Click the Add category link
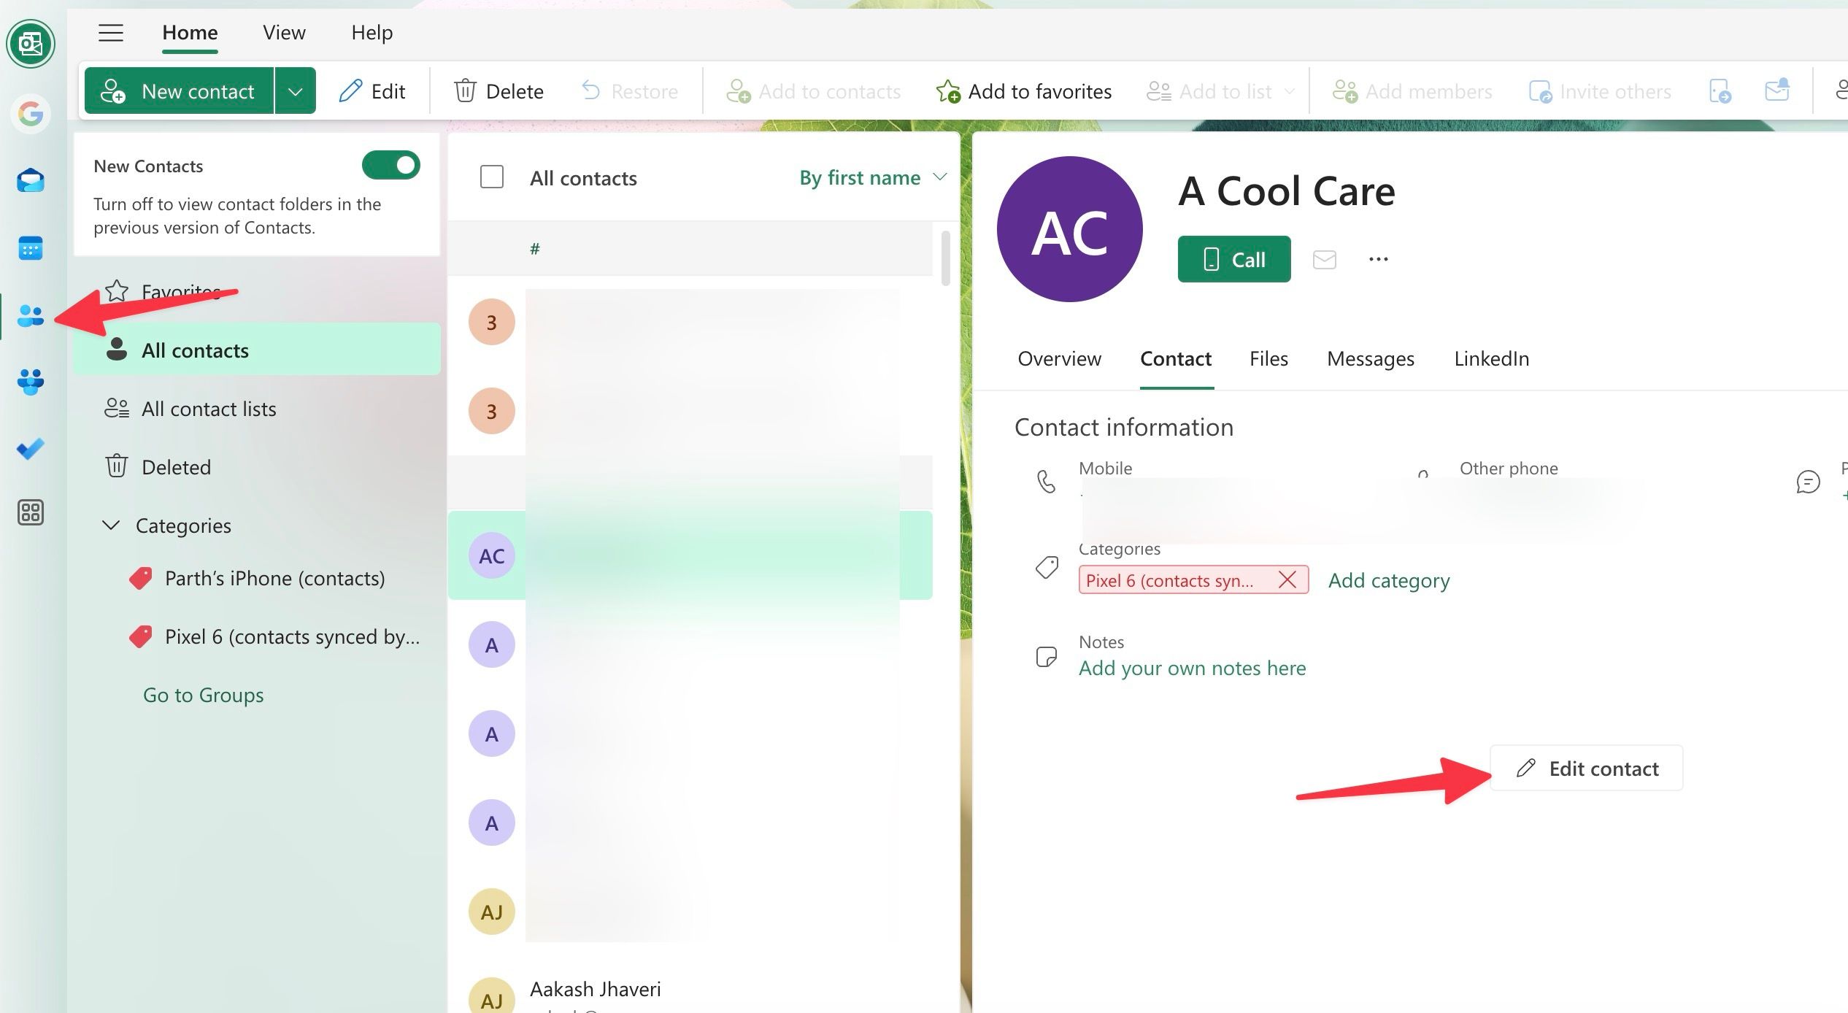Screen dimensions: 1848x1013 pos(1389,581)
